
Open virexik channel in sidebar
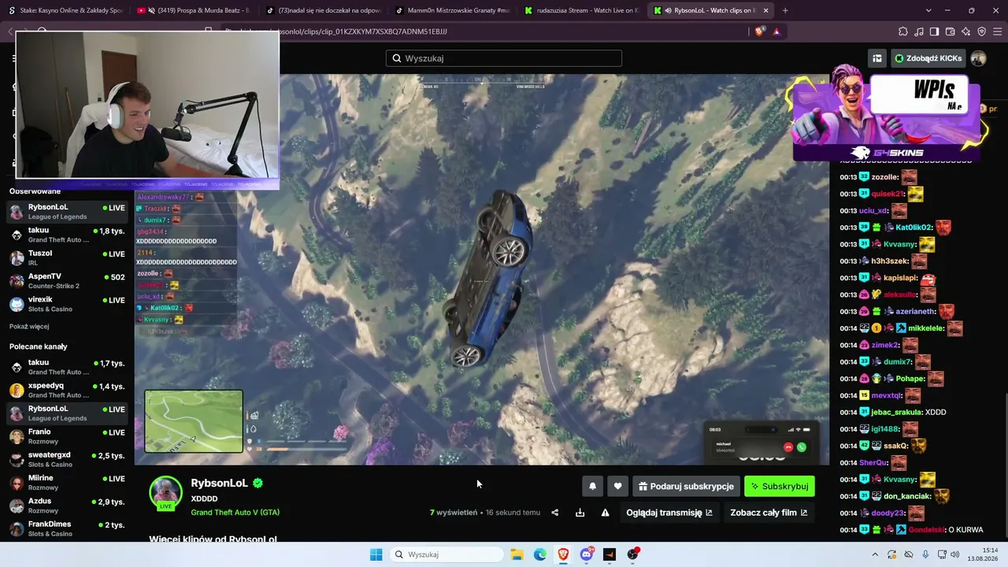67,304
